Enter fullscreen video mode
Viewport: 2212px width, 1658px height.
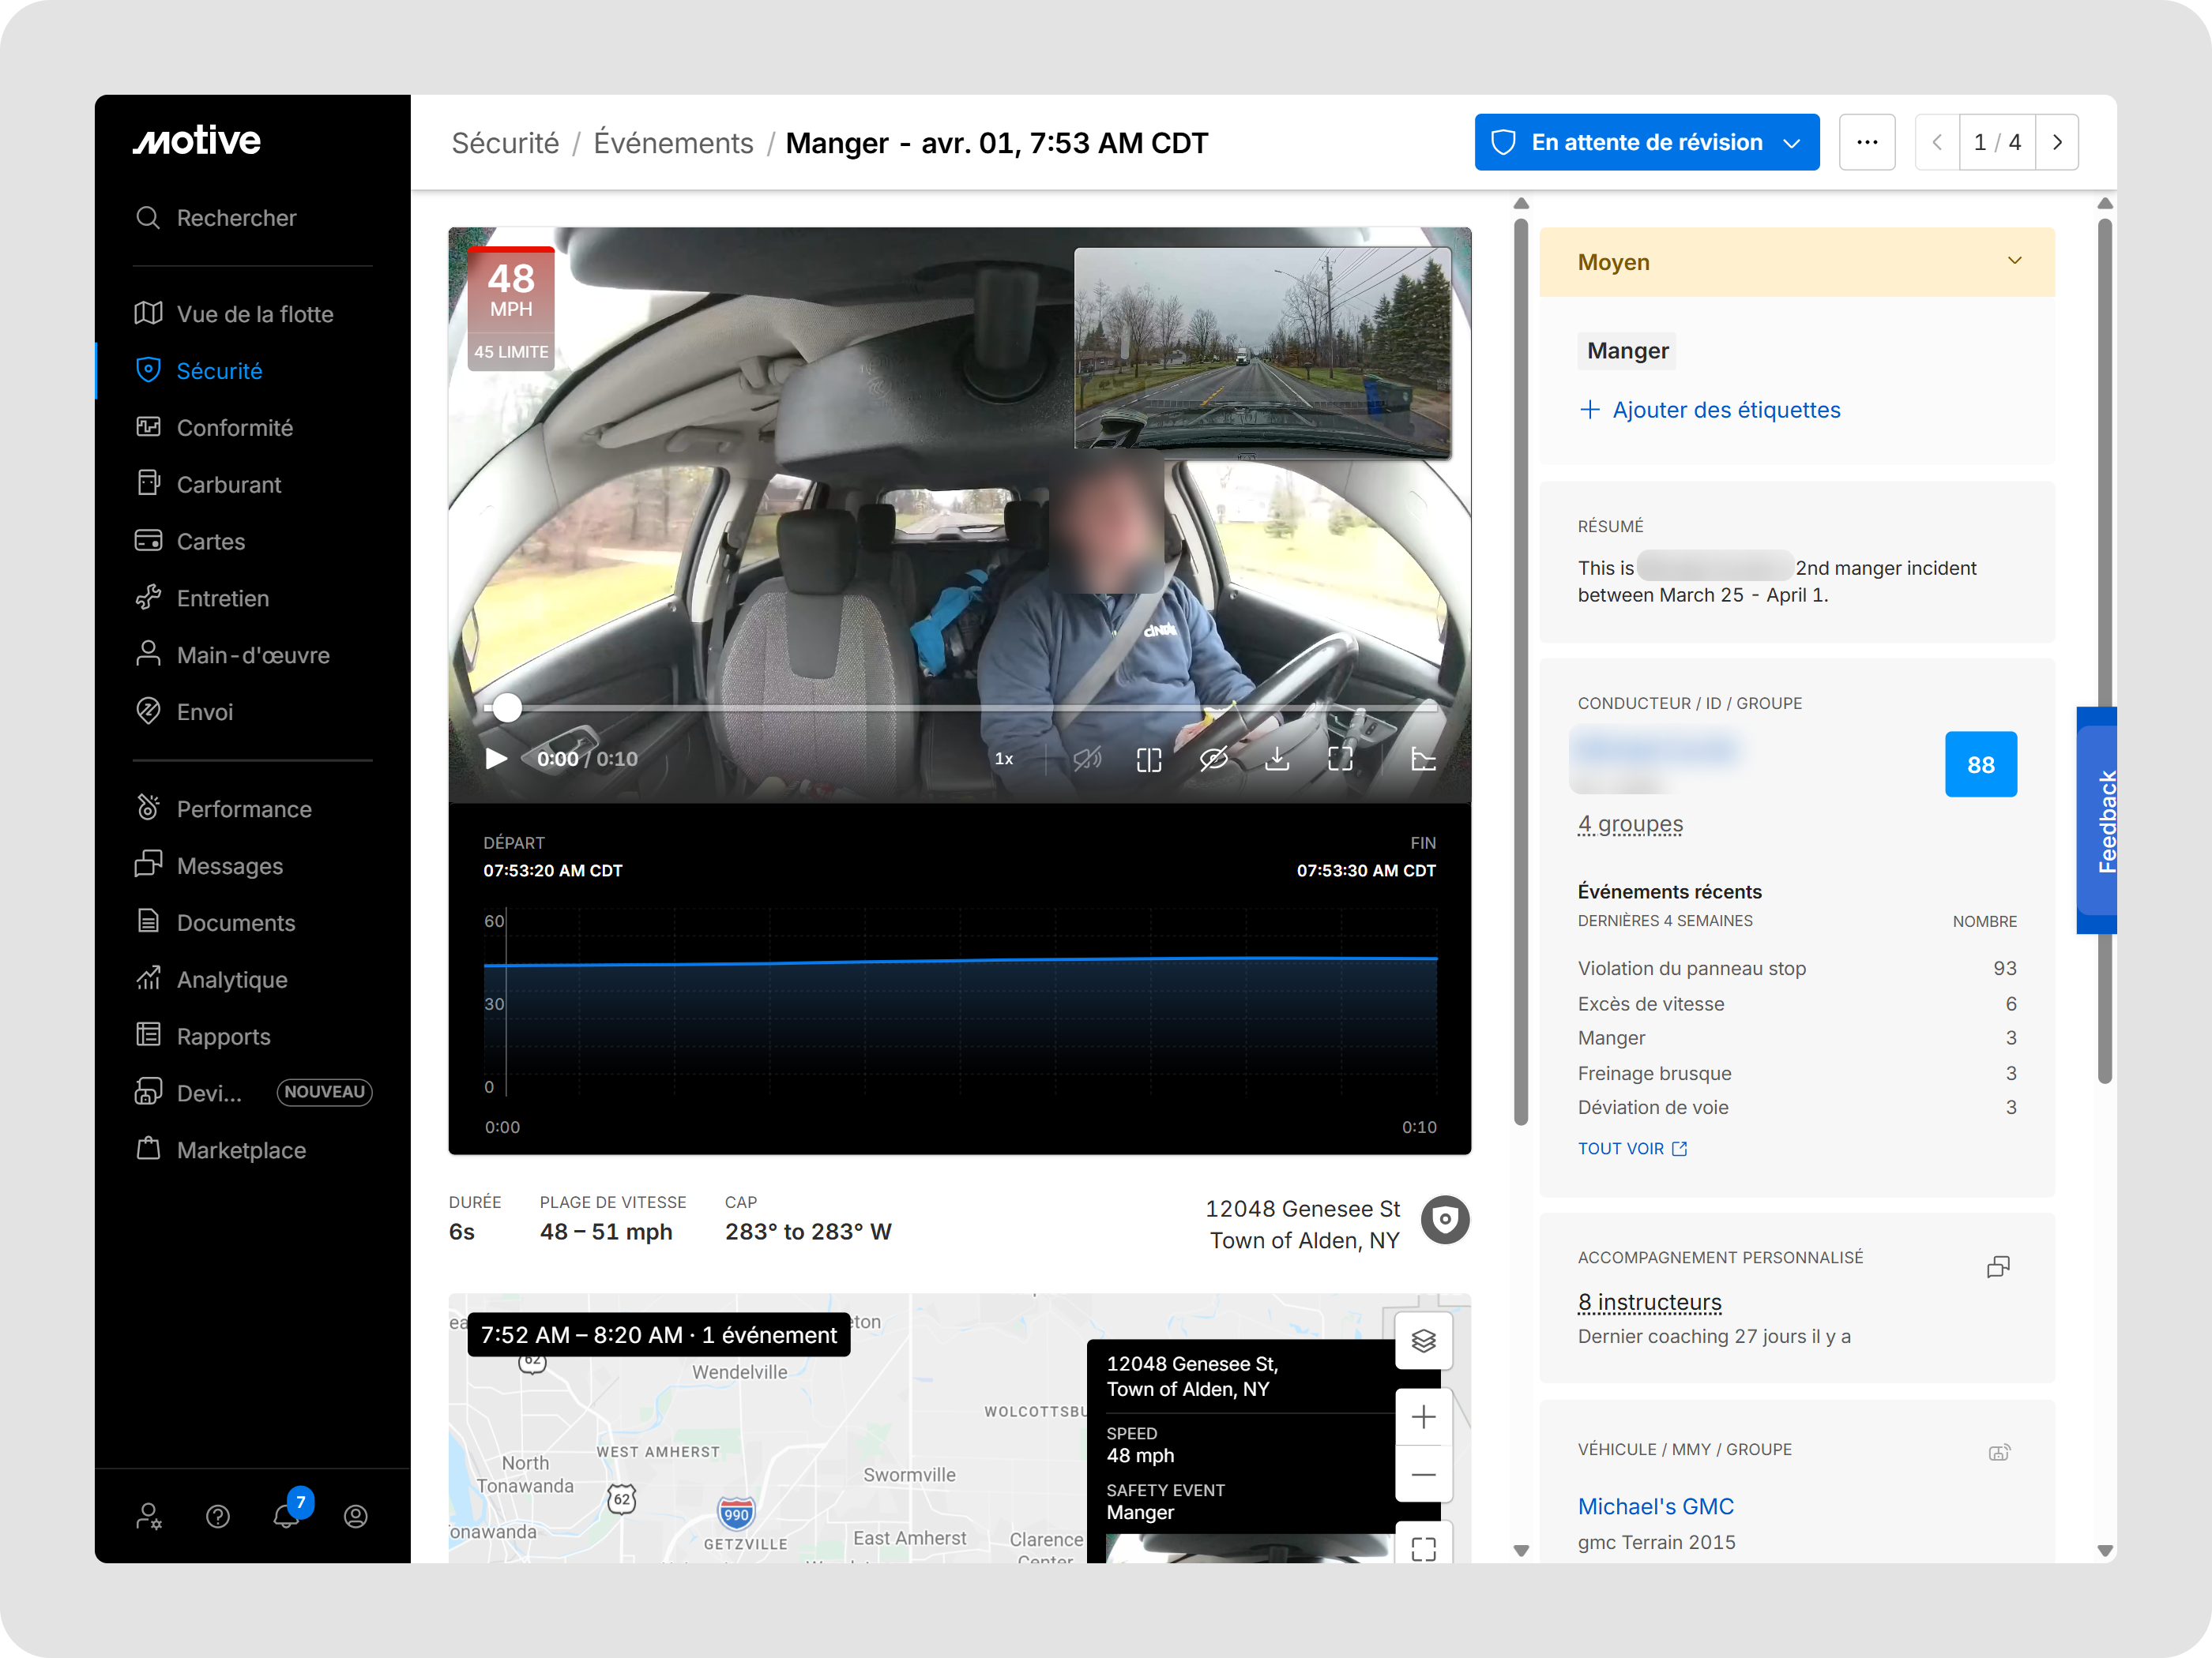tap(1340, 760)
